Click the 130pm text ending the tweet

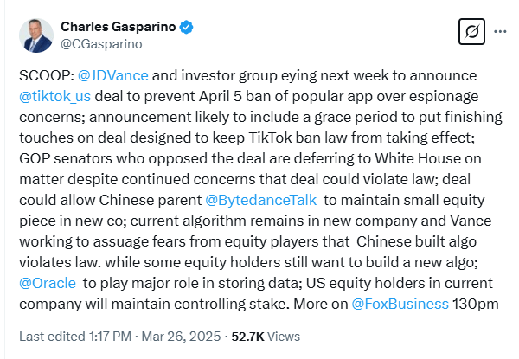[x=475, y=304]
